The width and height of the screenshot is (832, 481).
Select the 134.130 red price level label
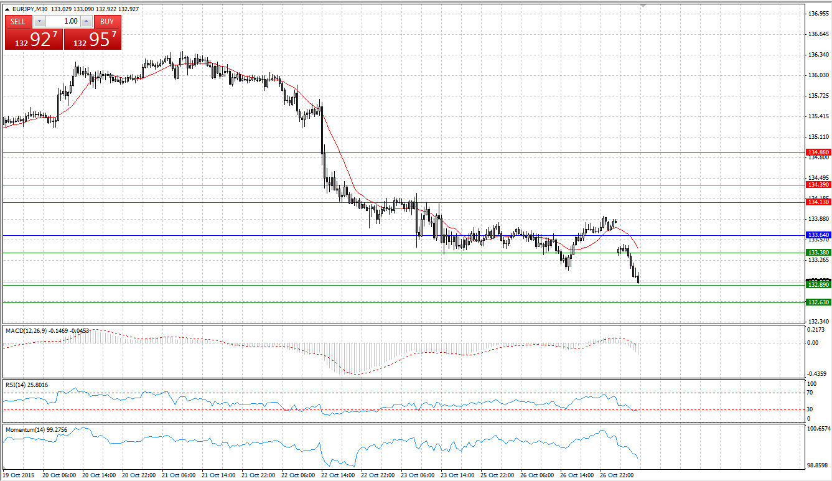818,202
